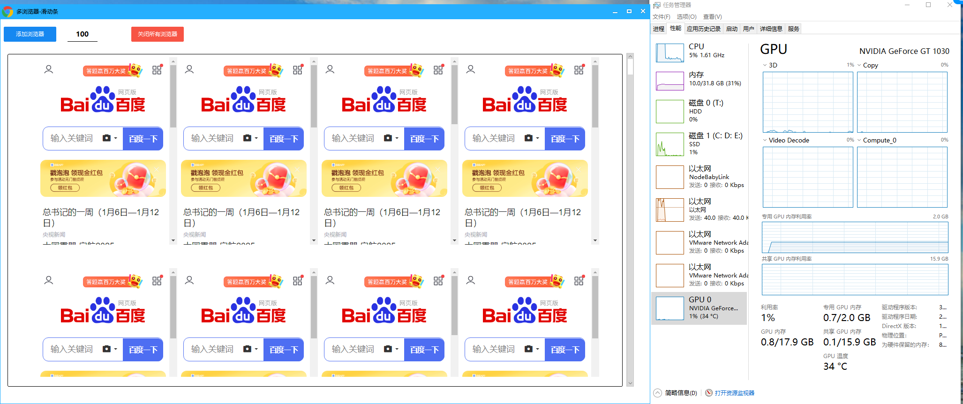Open the apps grid icon in the top-left Baidu pane
This screenshot has width=963, height=404.
pos(157,69)
